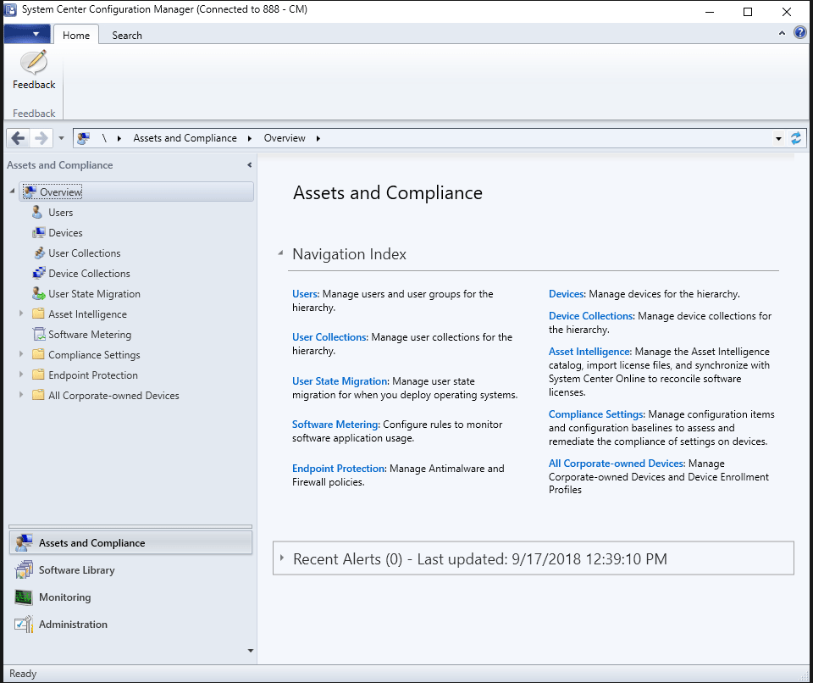
Task: Open the User State Migration link
Action: click(x=340, y=381)
